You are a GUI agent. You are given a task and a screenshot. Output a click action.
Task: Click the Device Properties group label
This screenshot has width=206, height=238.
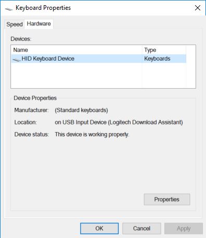coord(35,98)
